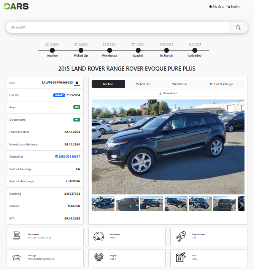Viewport: 254px width, 270px height.
Task: Click the Download photos button
Action: point(168,93)
